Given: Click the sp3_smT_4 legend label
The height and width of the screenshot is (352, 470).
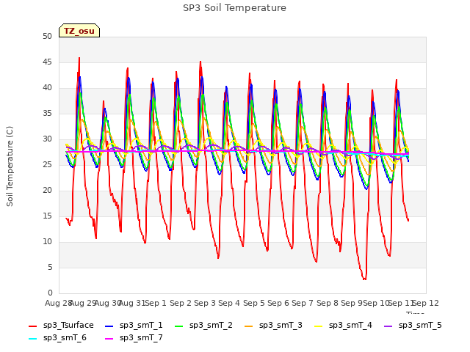Looking at the screenshot, I should [x=350, y=326].
